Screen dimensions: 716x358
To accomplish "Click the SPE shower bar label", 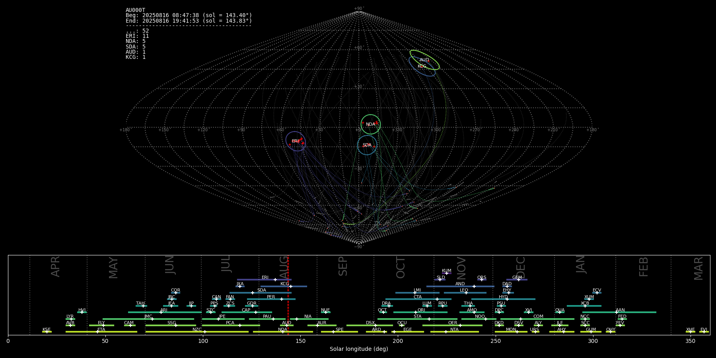I will (340, 330).
